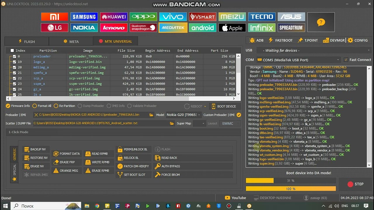This screenshot has height=210, width=374.
Task: Uncheck the md1img_a partition row checkbox
Action: click(x=14, y=67)
